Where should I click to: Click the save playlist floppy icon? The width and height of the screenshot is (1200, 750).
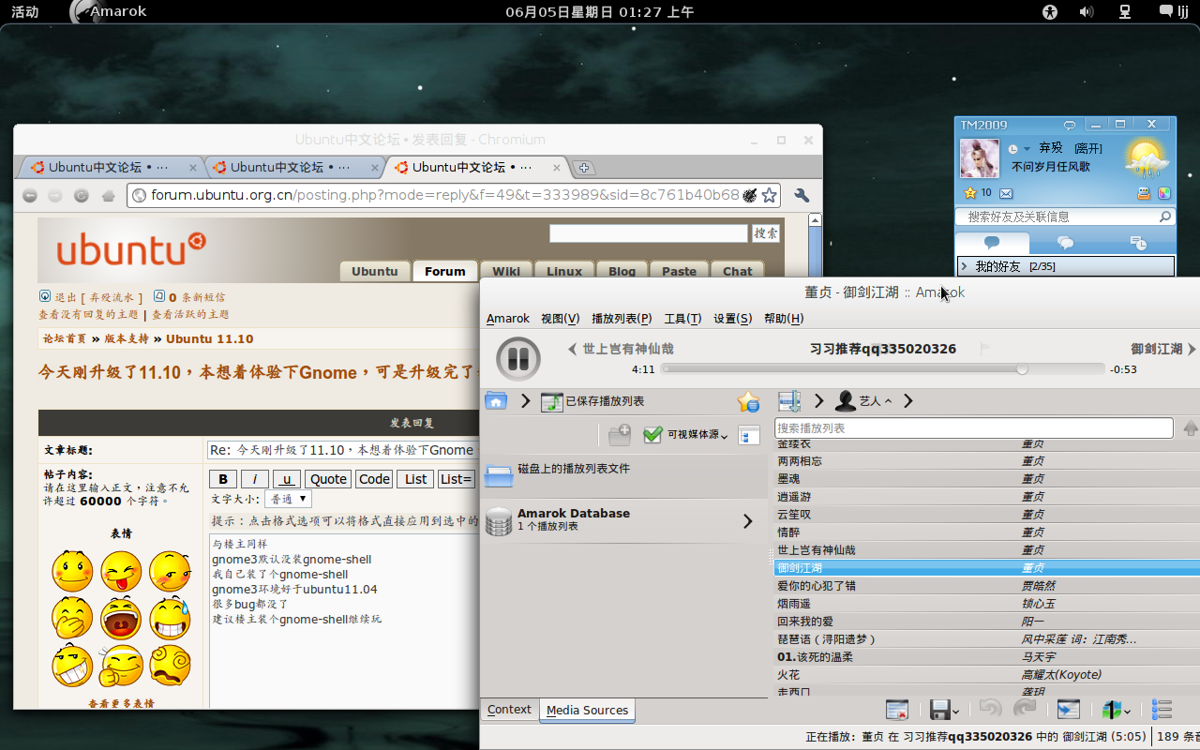(x=939, y=710)
